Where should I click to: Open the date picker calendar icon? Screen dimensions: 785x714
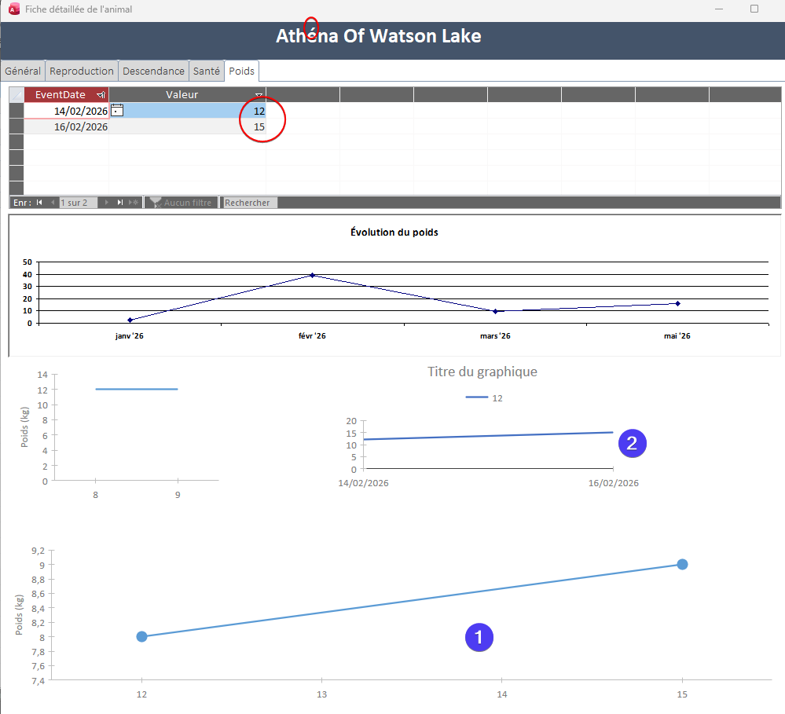click(x=116, y=110)
